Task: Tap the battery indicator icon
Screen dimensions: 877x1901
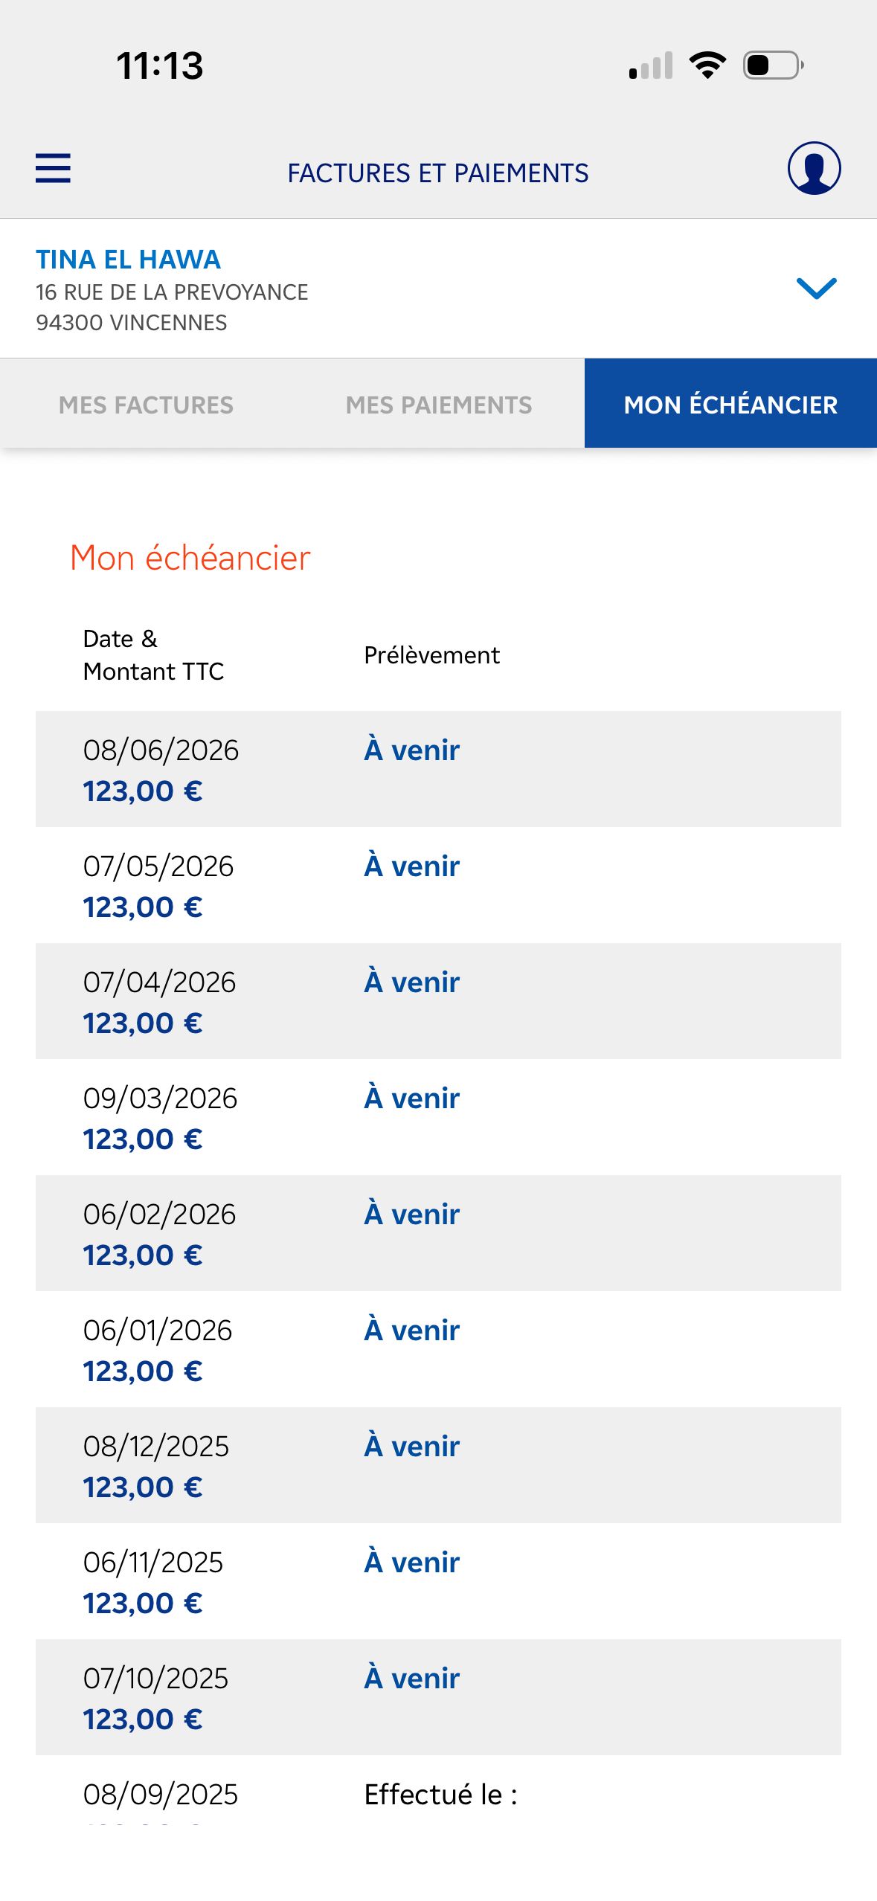Action: [x=773, y=65]
